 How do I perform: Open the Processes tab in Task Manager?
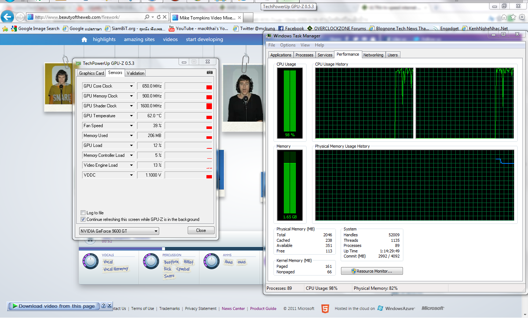(304, 55)
